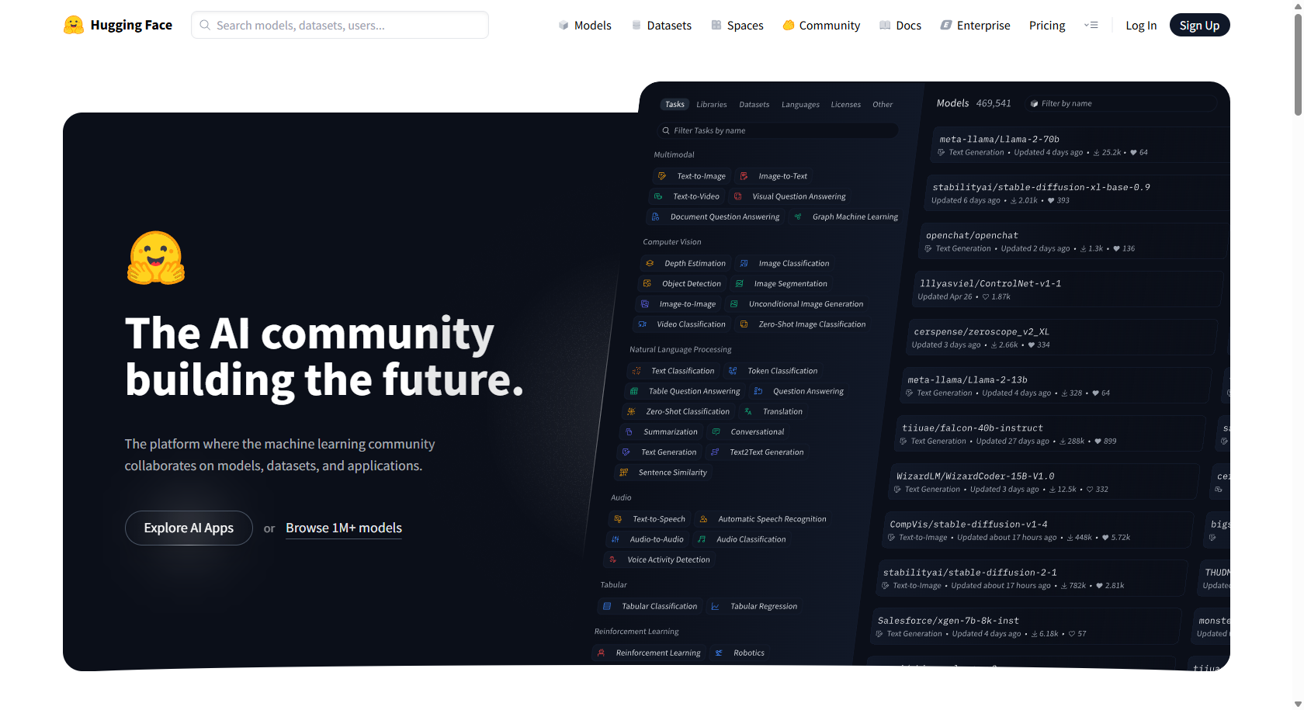Image resolution: width=1304 pixels, height=710 pixels.
Task: Select the Robotics task icon
Action: 719,653
